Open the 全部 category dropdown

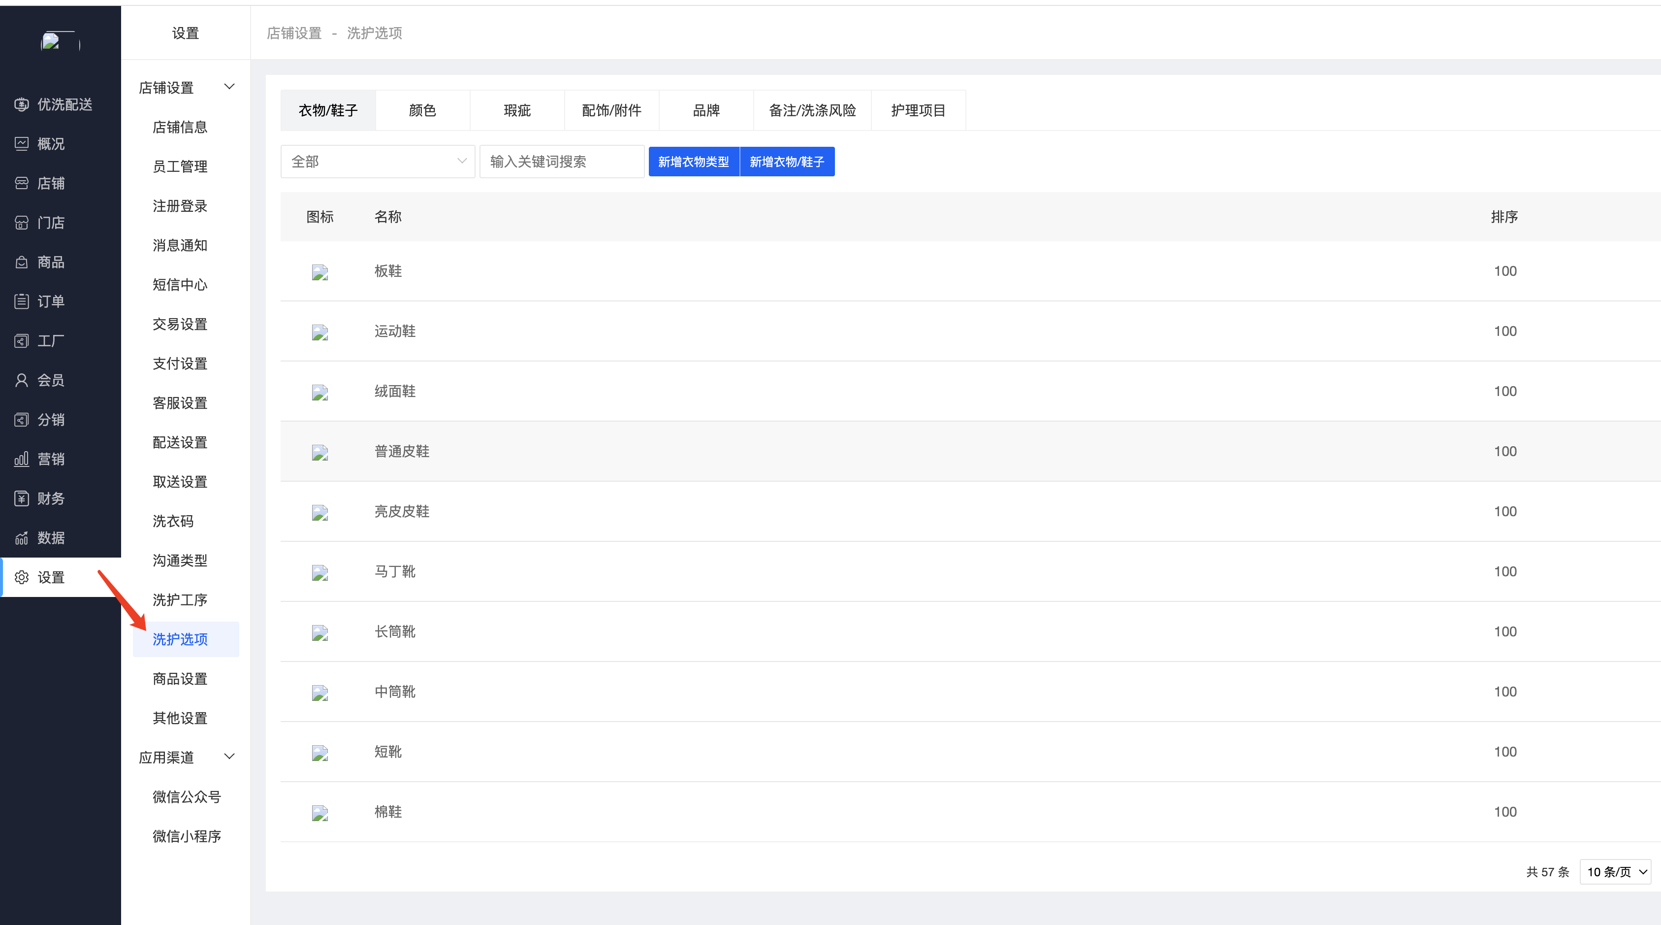(378, 161)
